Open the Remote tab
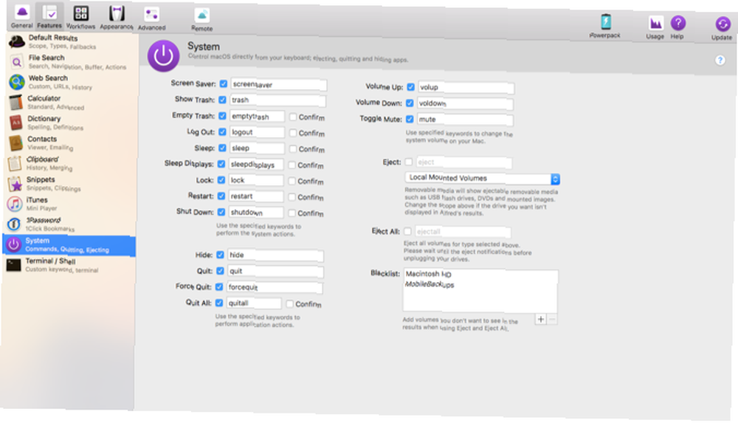The image size is (738, 423). [x=202, y=20]
